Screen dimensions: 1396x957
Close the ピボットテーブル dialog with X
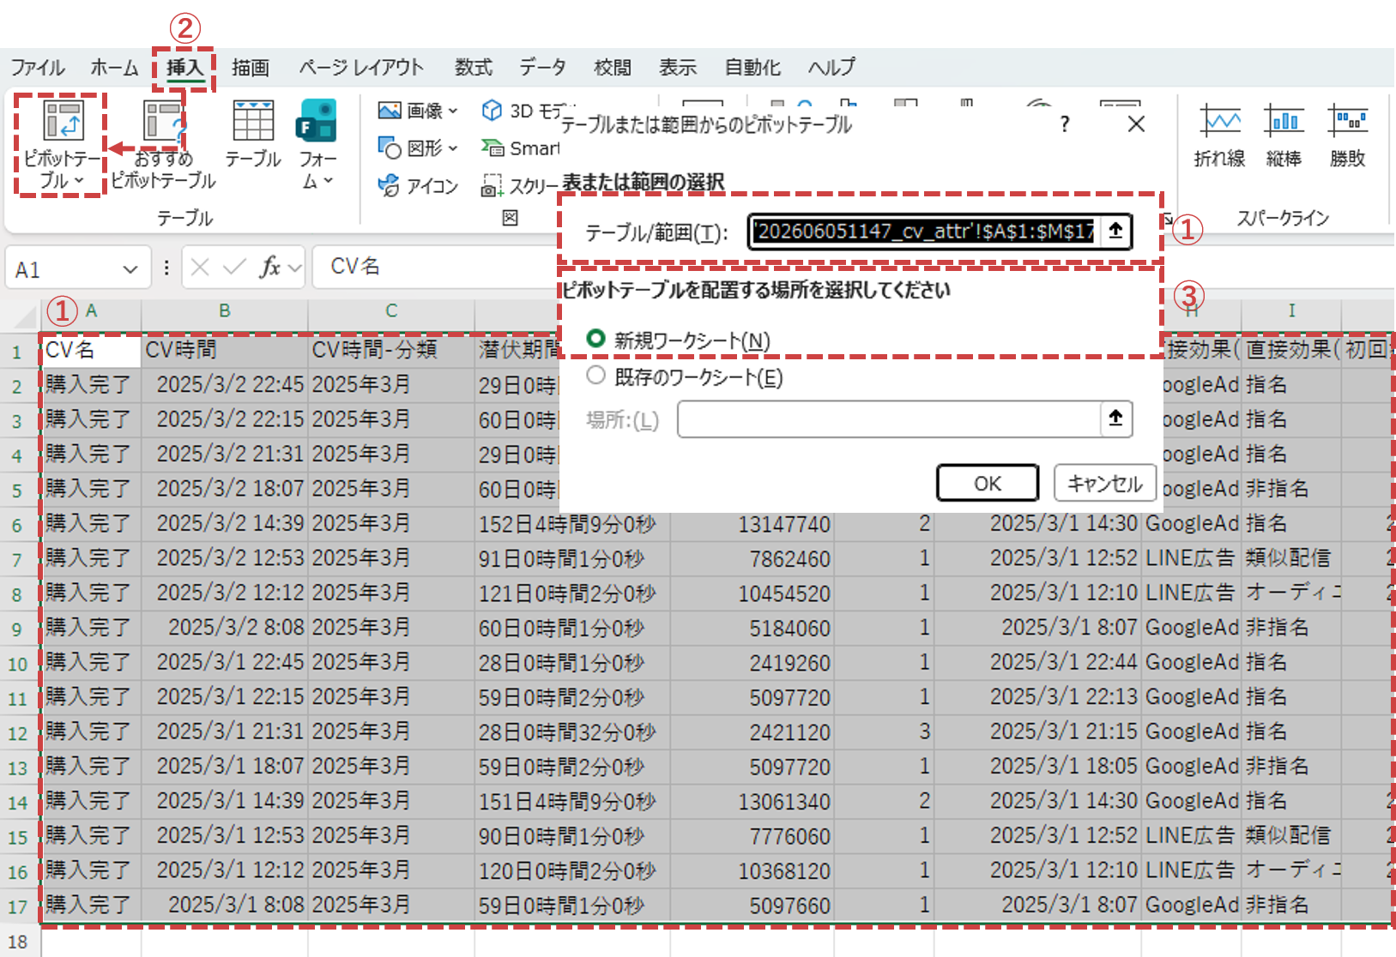coord(1136,124)
